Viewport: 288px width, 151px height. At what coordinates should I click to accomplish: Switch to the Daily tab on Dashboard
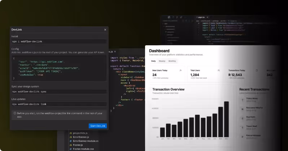click(x=153, y=61)
